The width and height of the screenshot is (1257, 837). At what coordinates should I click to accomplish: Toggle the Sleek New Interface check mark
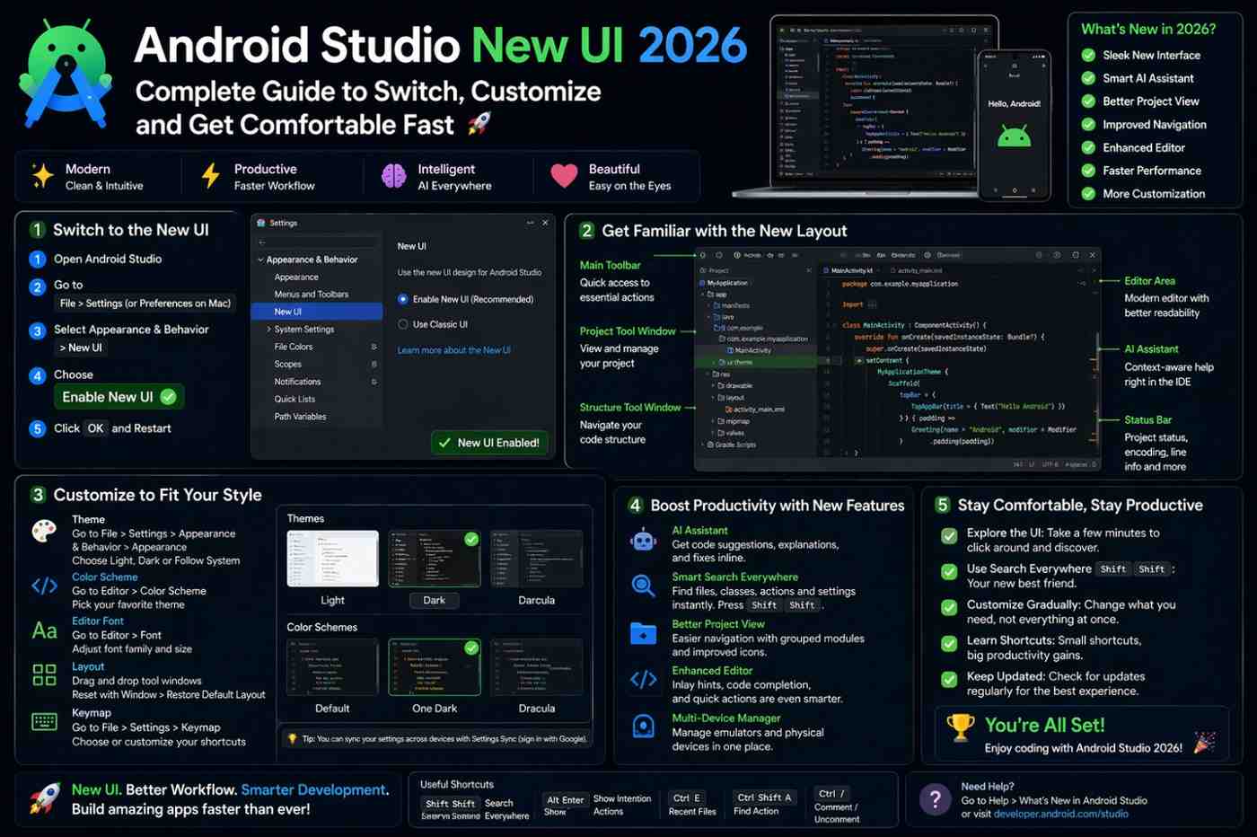pyautogui.click(x=1088, y=55)
